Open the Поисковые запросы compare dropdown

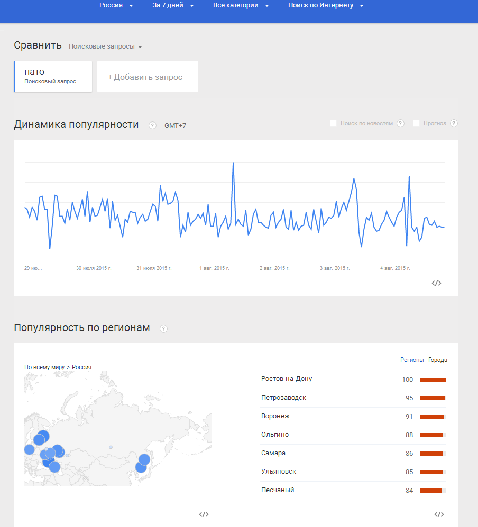106,46
